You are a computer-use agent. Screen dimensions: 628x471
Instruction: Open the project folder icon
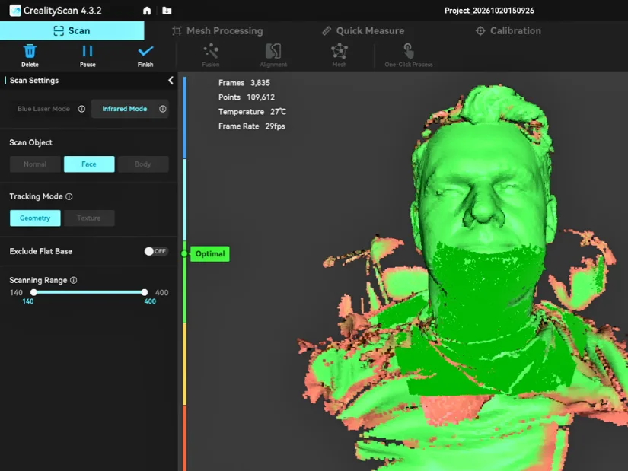coord(167,11)
